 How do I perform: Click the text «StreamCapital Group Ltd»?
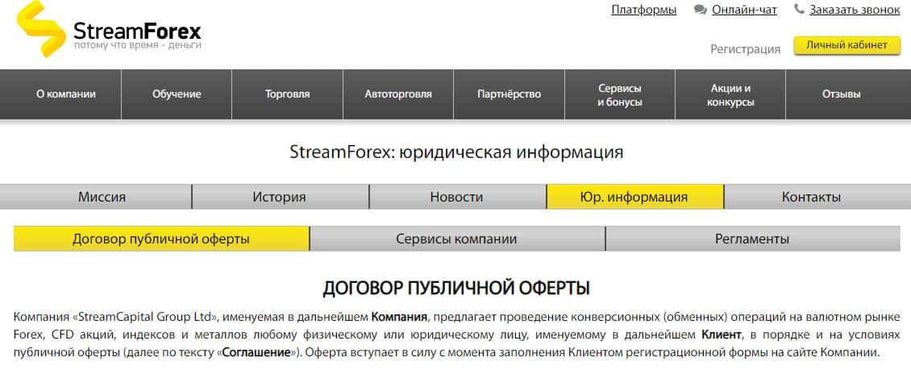pos(144,317)
